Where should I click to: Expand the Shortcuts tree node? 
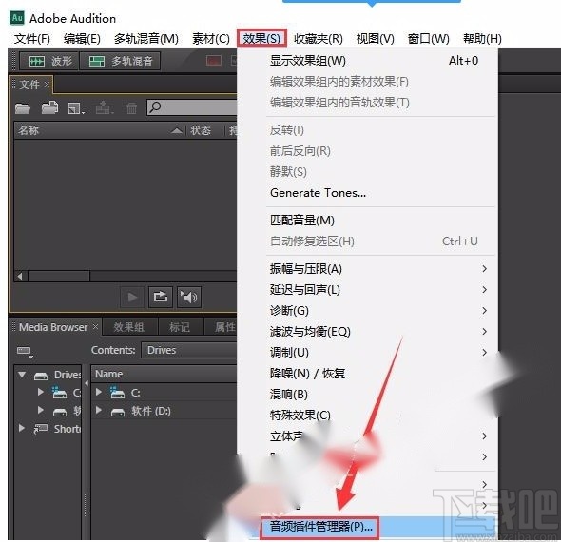22,428
